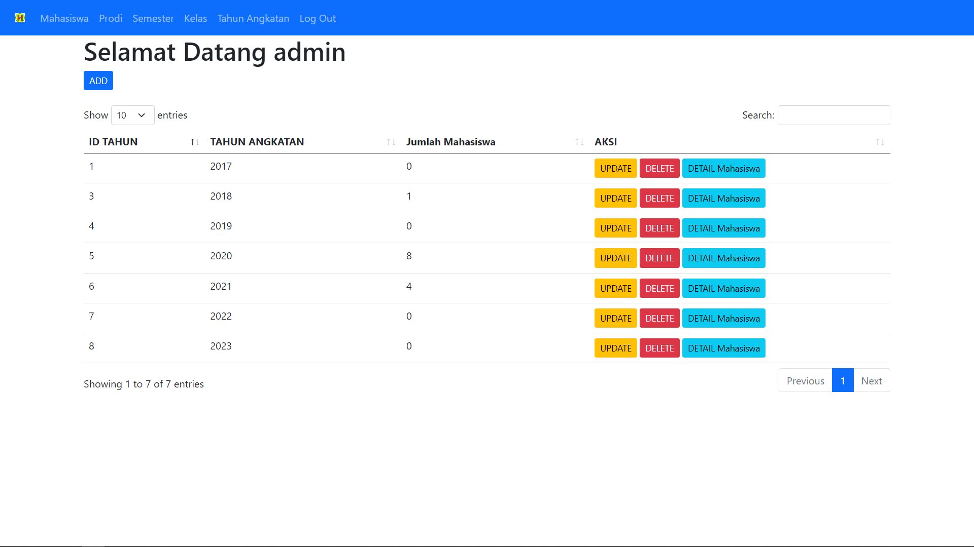Select the Tahun Angkatan menu item
This screenshot has width=974, height=547.
click(x=253, y=18)
